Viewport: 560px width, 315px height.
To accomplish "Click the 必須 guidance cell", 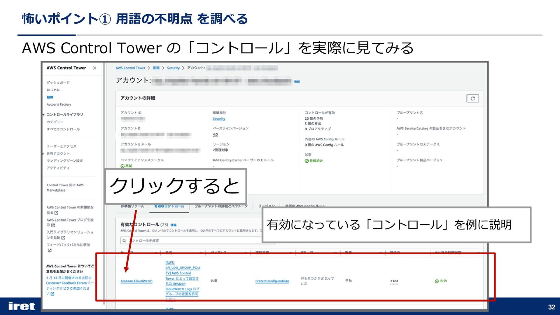I will 213,281.
